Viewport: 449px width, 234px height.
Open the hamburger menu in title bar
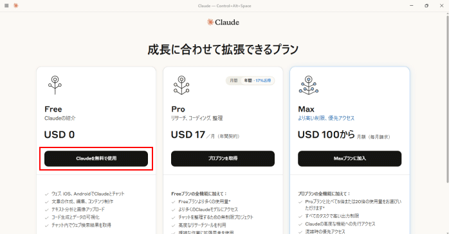click(6, 6)
